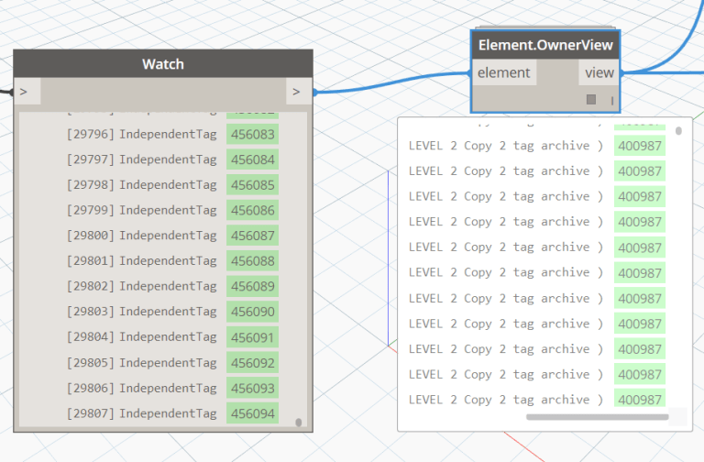Screen dimensions: 704x462
Task: Click element ID 456093
Action: pyautogui.click(x=252, y=388)
